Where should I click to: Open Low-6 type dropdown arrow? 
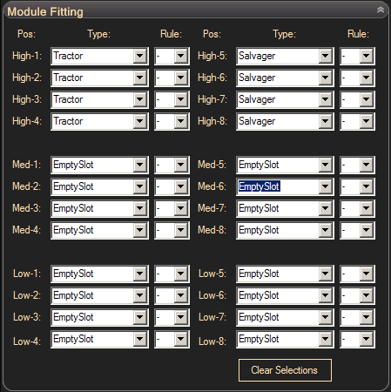tap(326, 295)
